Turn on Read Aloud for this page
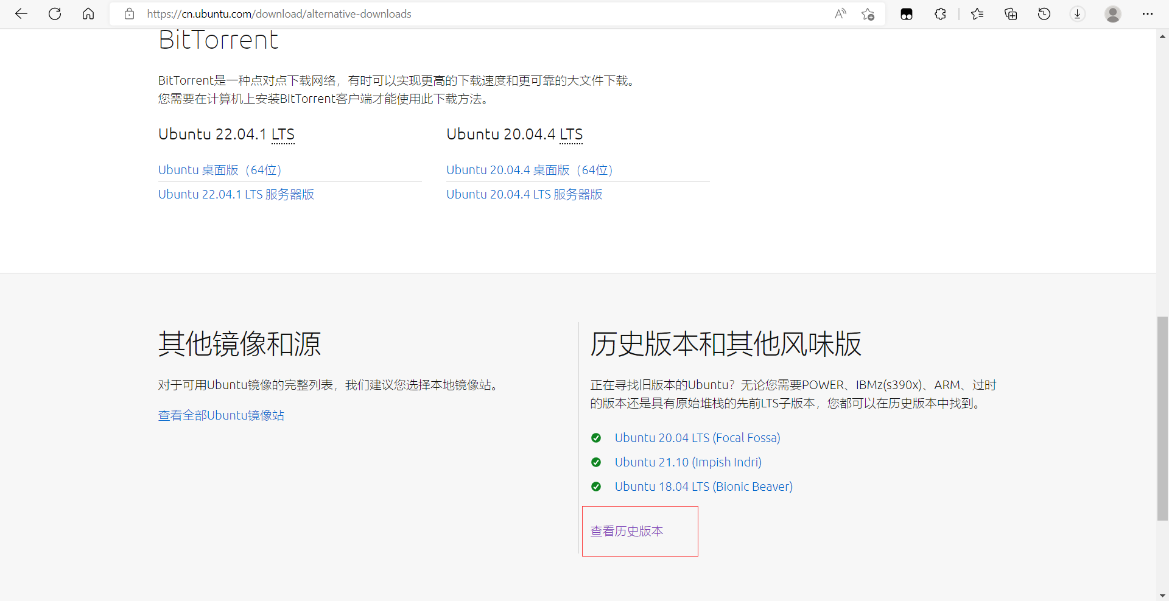The height and width of the screenshot is (601, 1169). 840,14
